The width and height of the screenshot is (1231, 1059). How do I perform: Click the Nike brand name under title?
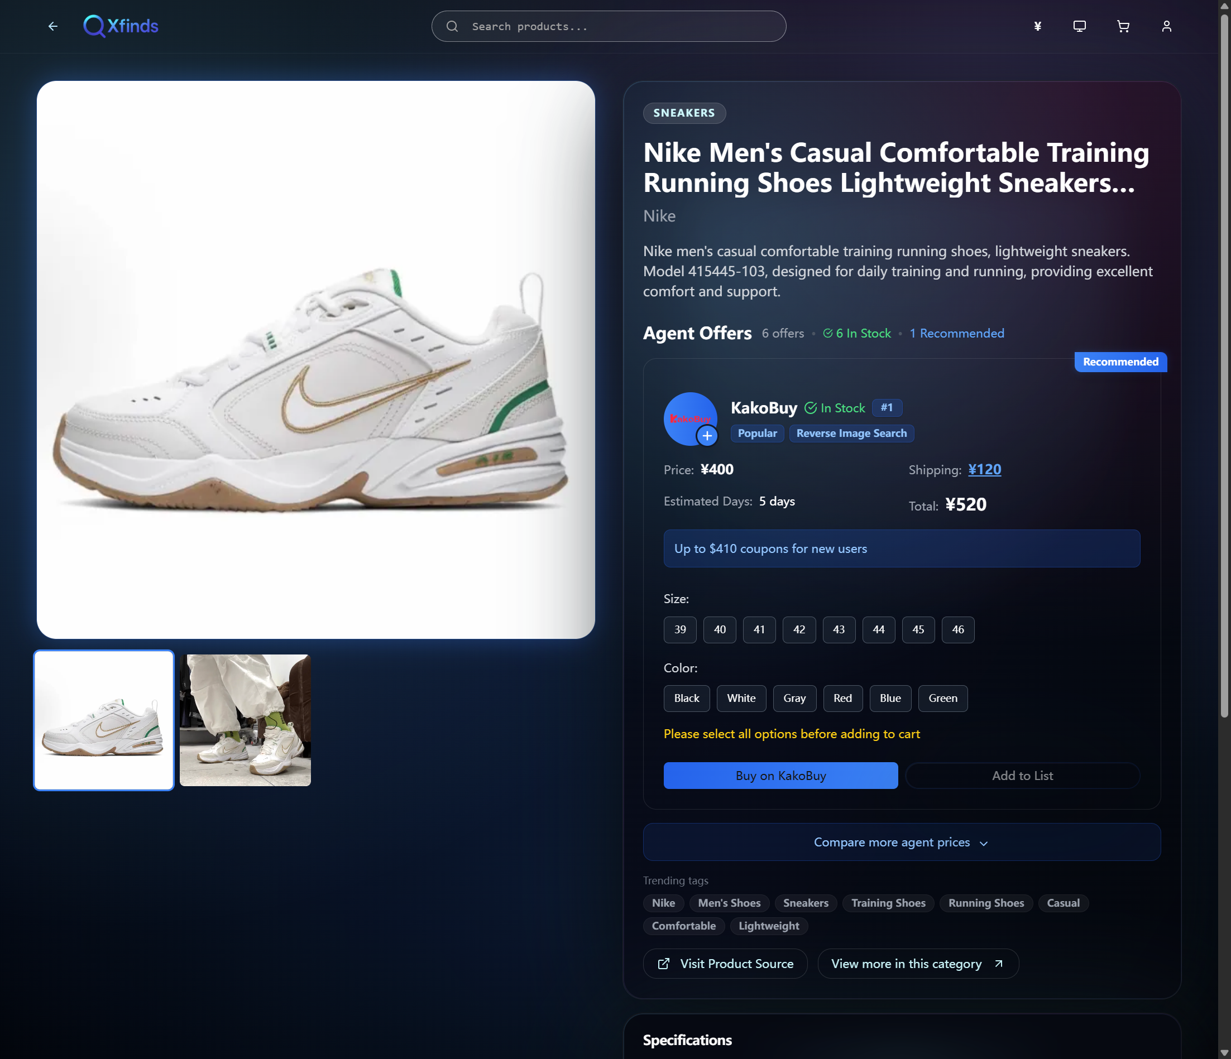click(659, 216)
